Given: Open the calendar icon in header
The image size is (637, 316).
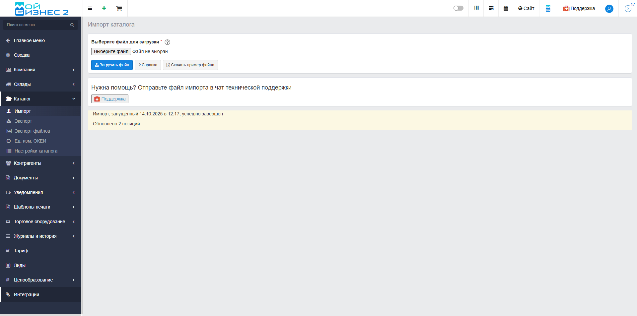Looking at the screenshot, I should (506, 8).
